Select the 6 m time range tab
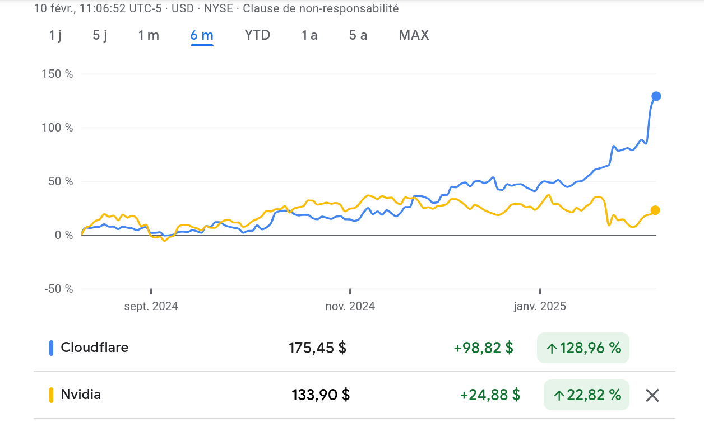This screenshot has width=704, height=422. click(202, 36)
